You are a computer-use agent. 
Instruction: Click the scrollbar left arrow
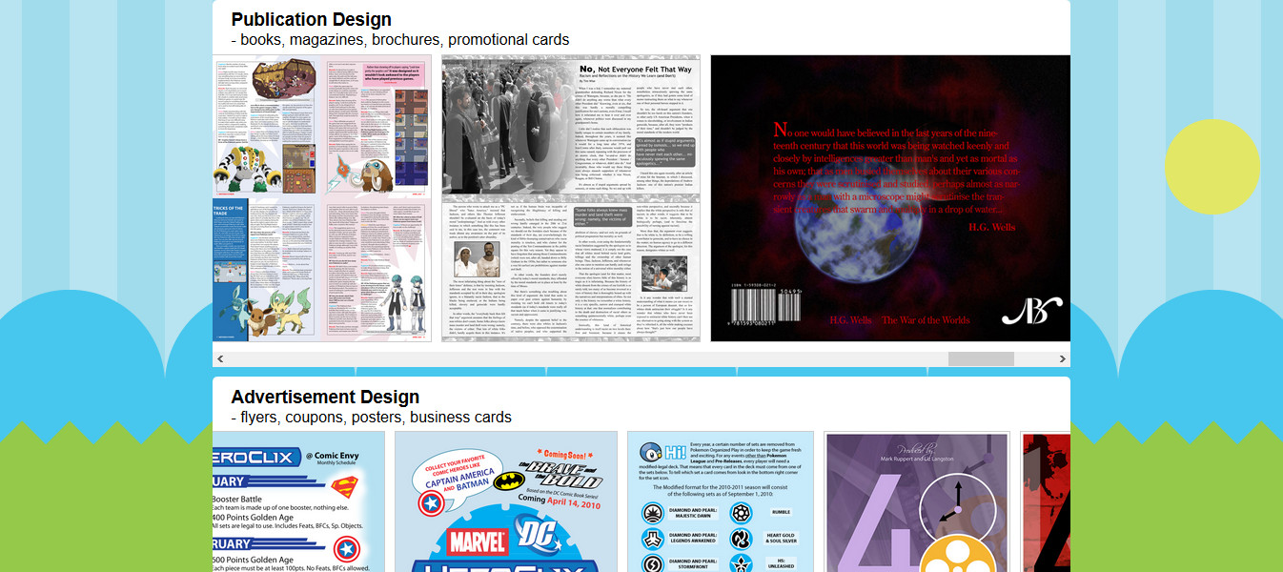point(220,359)
